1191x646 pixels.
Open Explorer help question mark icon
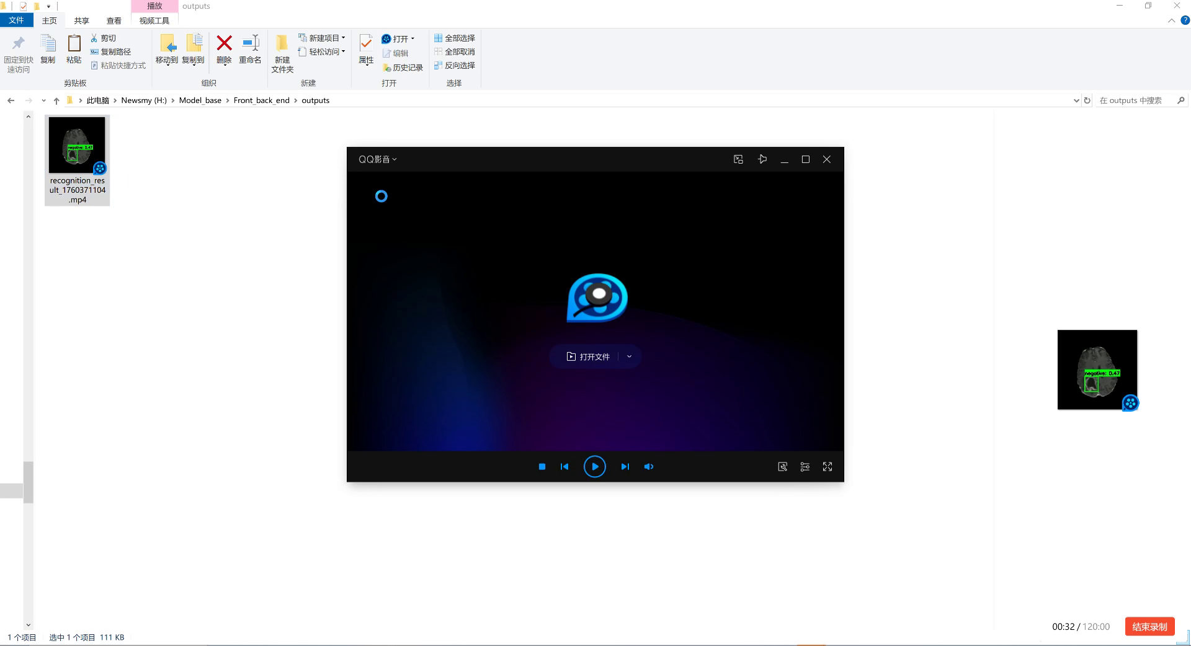tap(1185, 20)
